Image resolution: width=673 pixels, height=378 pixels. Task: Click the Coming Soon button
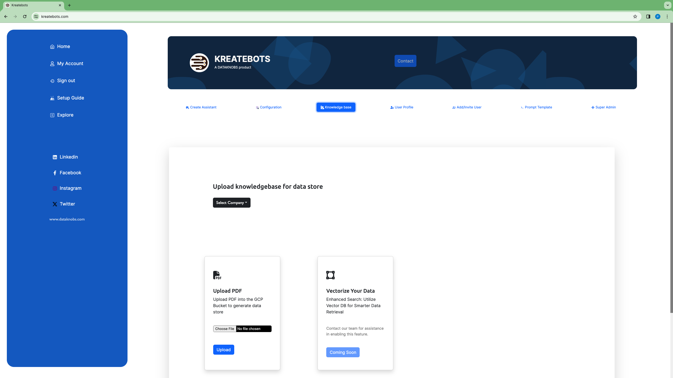(343, 352)
